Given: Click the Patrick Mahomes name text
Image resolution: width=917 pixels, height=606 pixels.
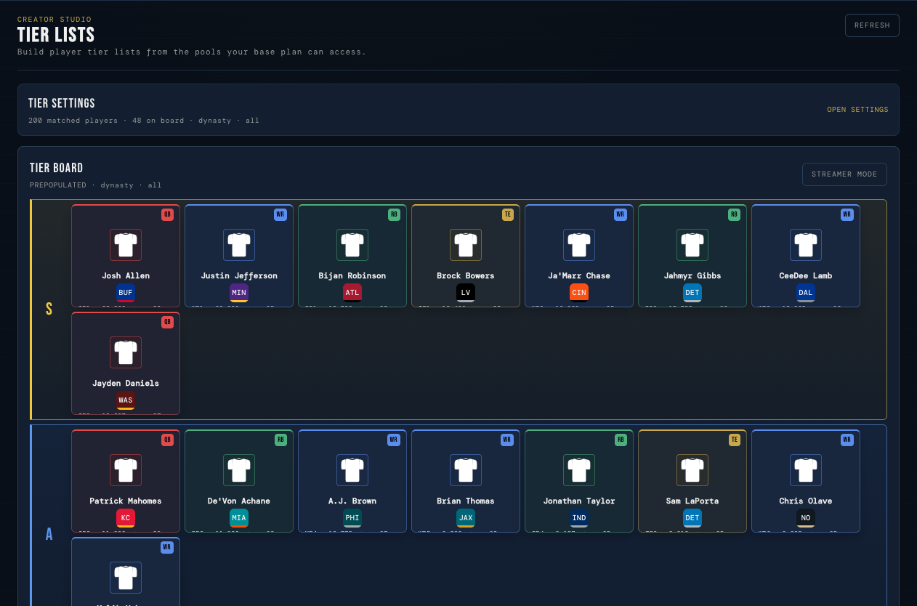Looking at the screenshot, I should click(x=126, y=501).
